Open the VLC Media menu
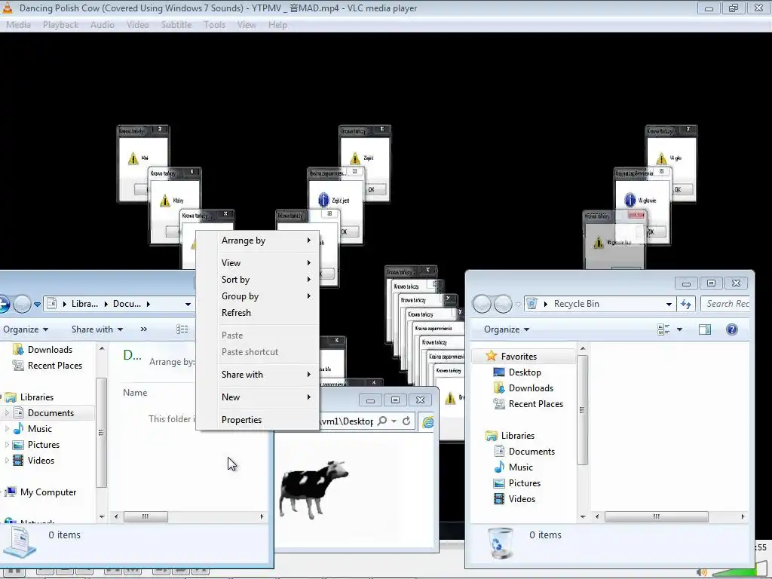This screenshot has width=772, height=579. (18, 25)
